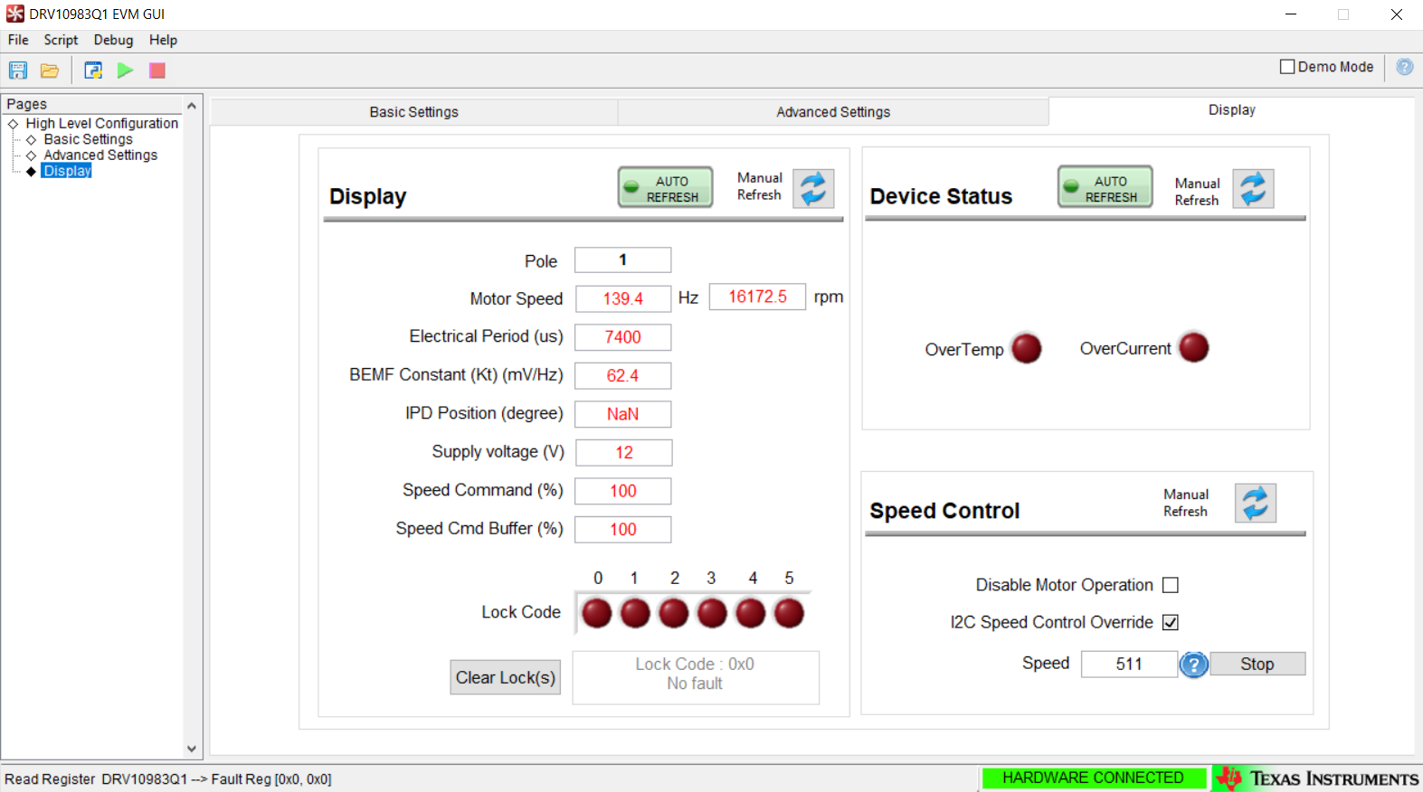This screenshot has height=792, width=1423.
Task: Enable the Demo Mode checkbox
Action: [x=1287, y=67]
